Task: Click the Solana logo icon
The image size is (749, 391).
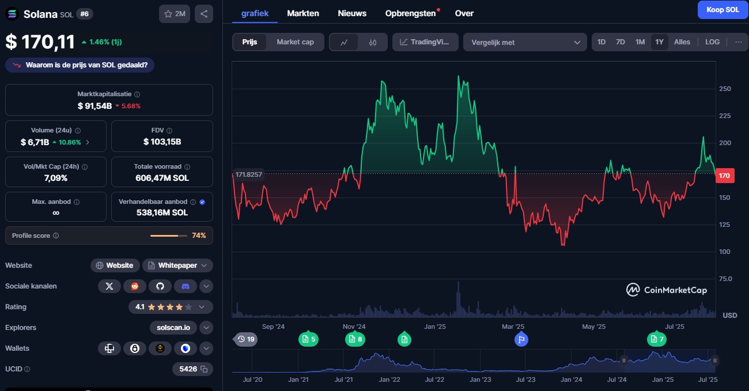Action: (x=12, y=14)
